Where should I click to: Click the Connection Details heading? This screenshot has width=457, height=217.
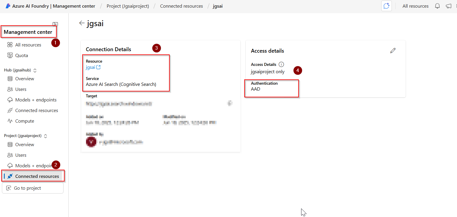point(108,49)
